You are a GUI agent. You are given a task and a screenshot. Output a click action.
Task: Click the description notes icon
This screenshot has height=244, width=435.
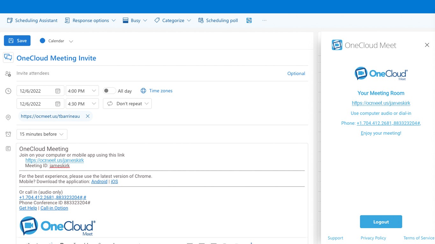(8, 149)
